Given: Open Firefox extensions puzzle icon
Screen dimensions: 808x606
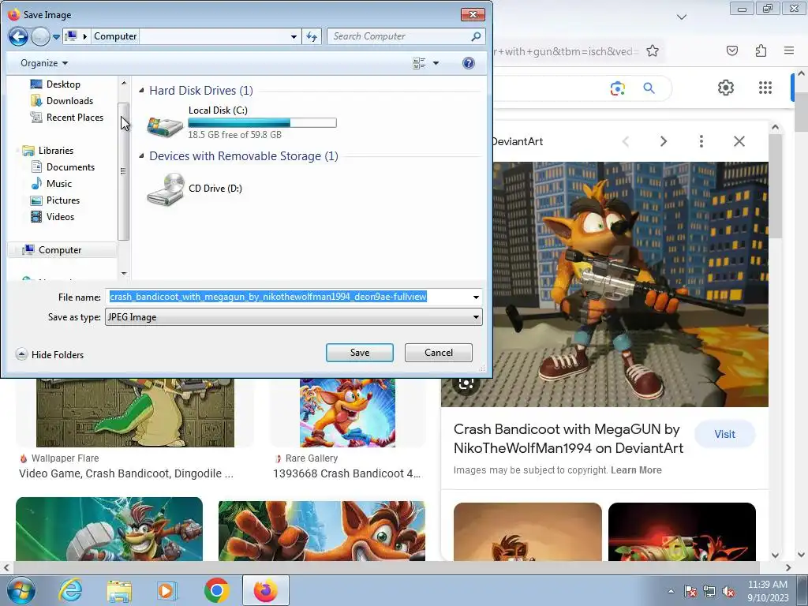Looking at the screenshot, I should [x=761, y=50].
